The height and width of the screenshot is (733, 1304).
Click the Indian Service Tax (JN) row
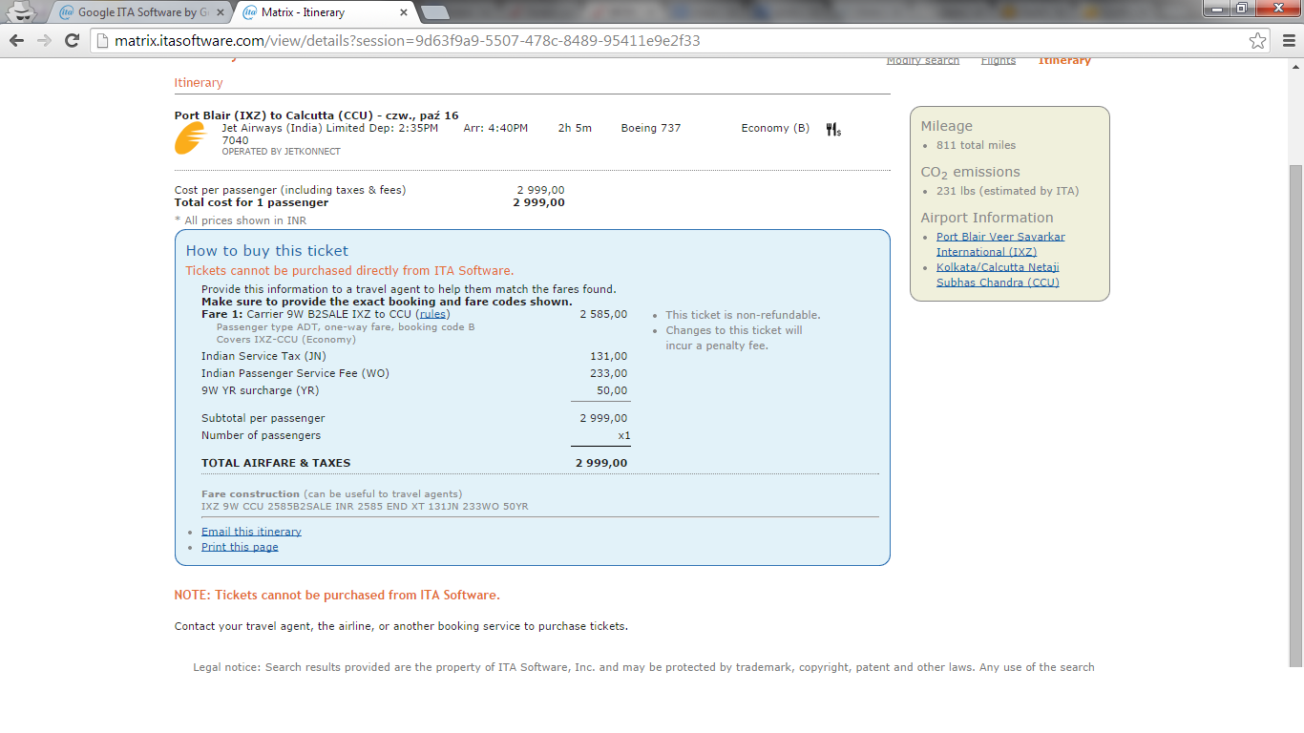[x=414, y=356]
